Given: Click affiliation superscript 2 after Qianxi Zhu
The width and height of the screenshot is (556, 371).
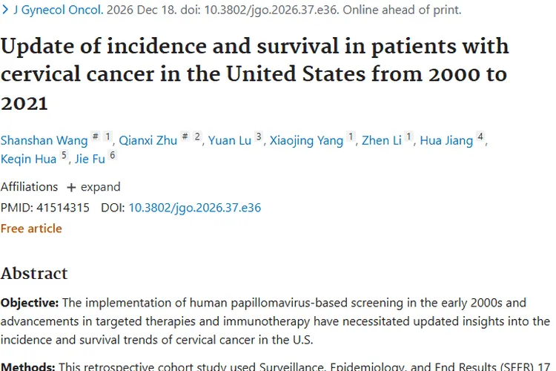Looking at the screenshot, I should pyautogui.click(x=197, y=137).
